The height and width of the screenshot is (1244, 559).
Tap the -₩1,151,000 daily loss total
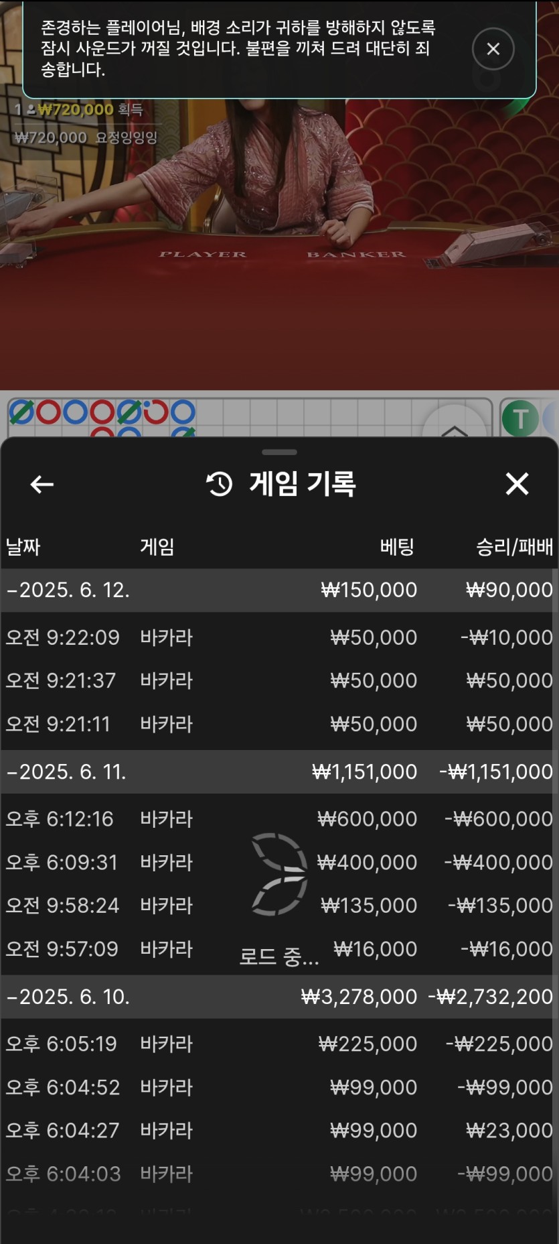496,771
